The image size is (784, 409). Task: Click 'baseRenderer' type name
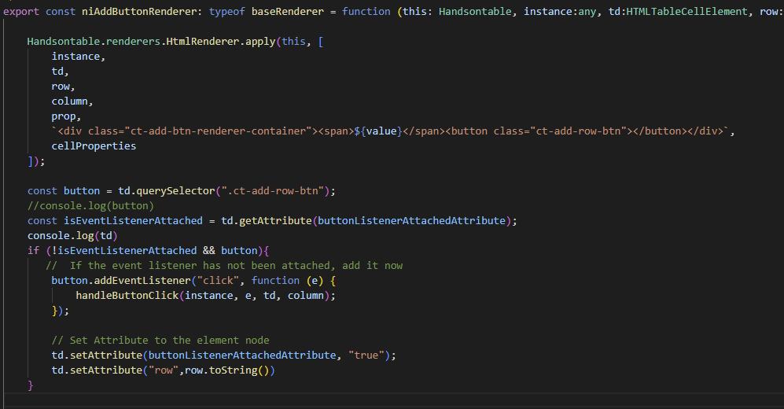(288, 12)
